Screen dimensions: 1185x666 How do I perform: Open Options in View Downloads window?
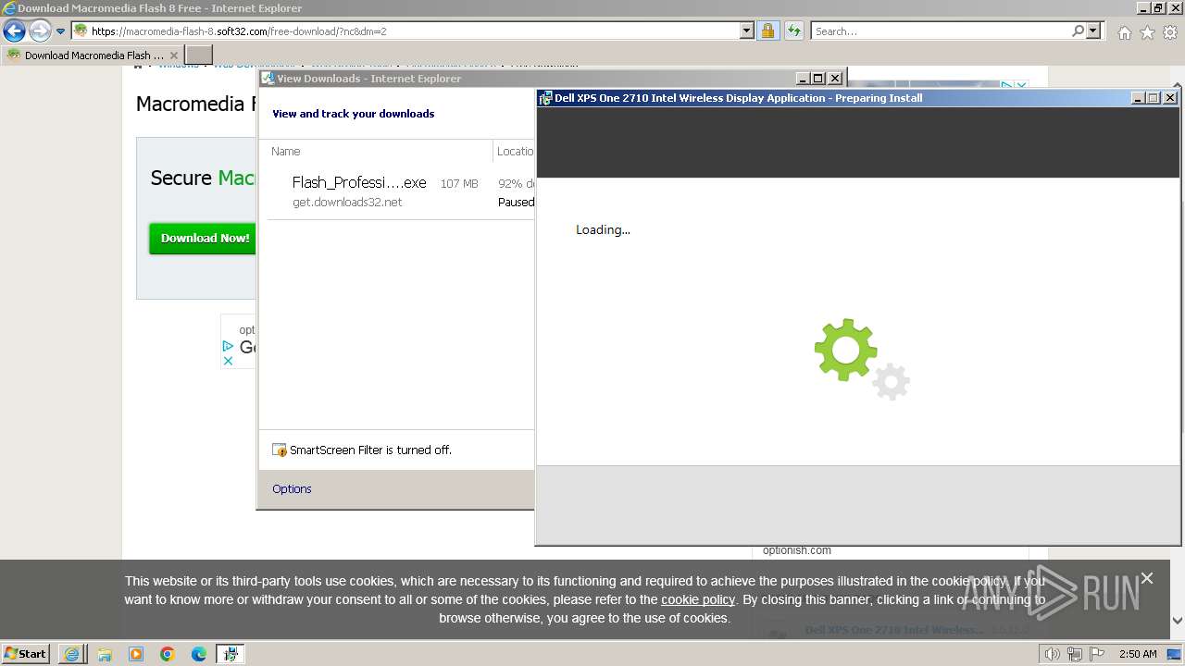pyautogui.click(x=292, y=488)
